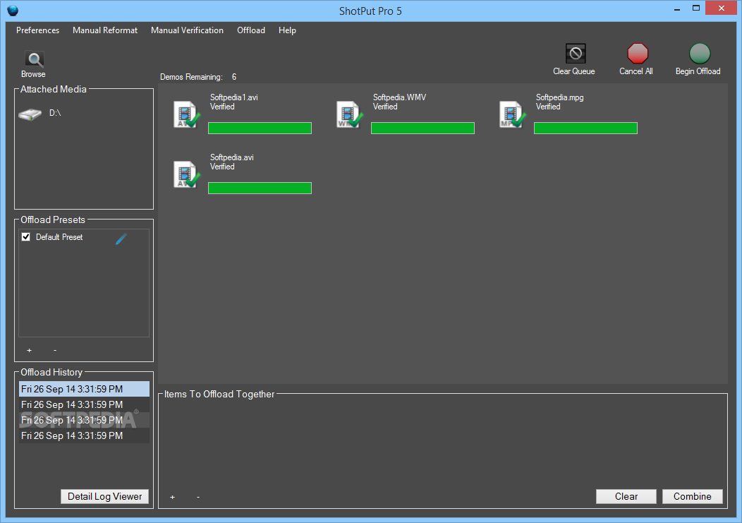The image size is (742, 523).
Task: Click the Softpedia1.avi file icon
Action: [x=186, y=114]
